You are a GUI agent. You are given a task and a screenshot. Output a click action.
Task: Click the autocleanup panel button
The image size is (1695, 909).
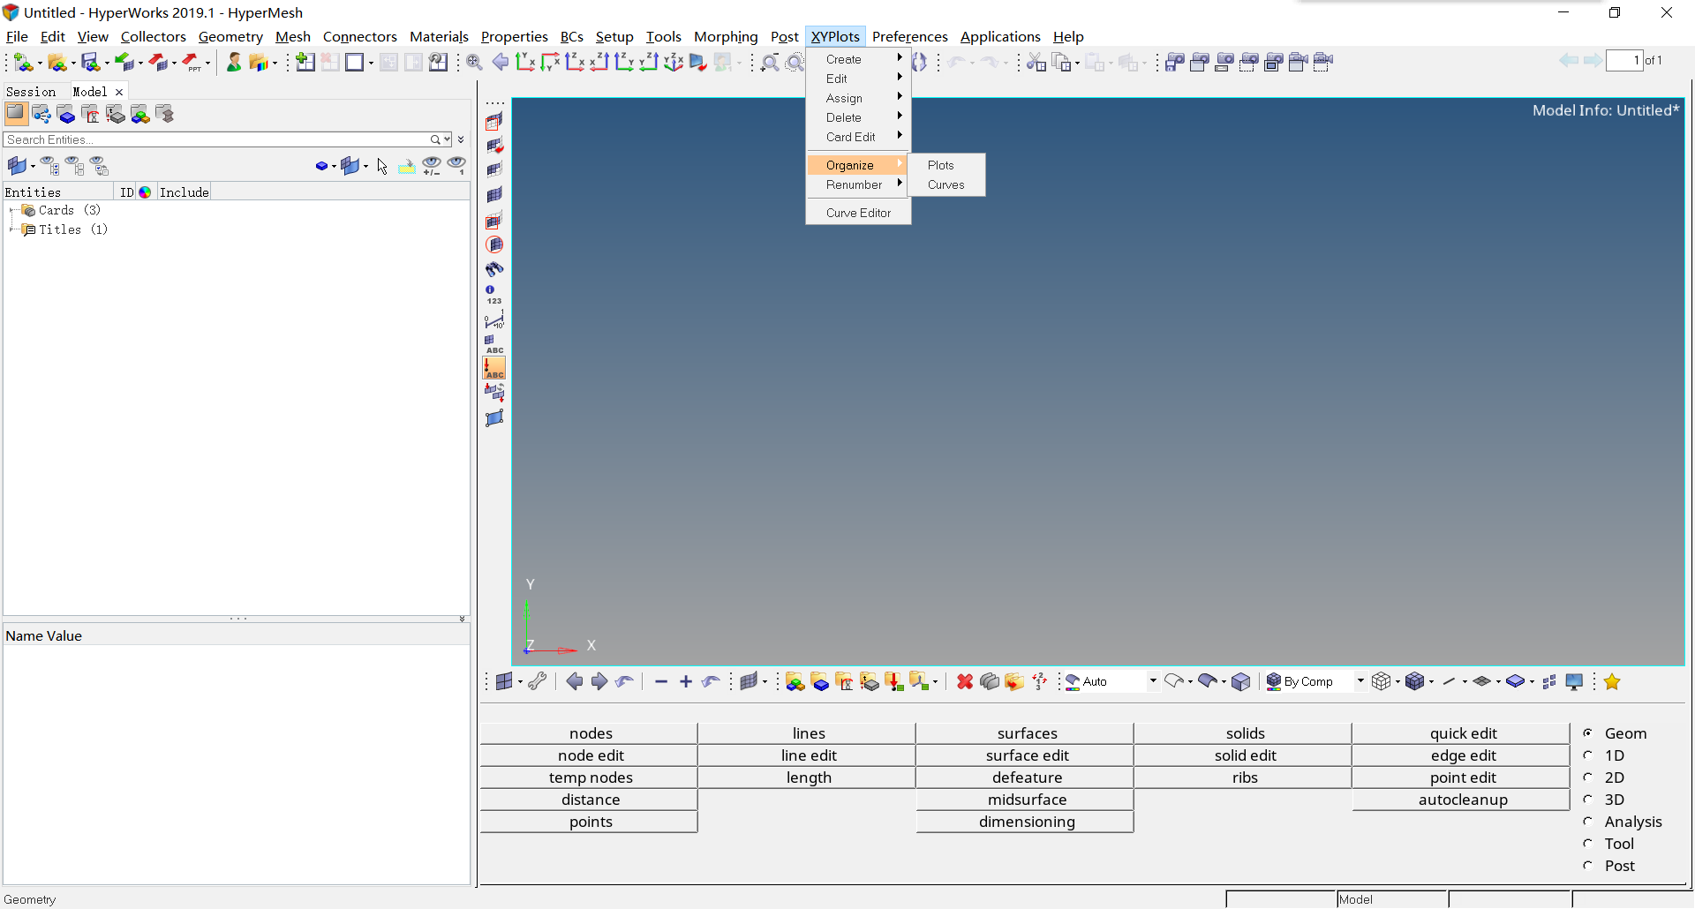tap(1463, 800)
